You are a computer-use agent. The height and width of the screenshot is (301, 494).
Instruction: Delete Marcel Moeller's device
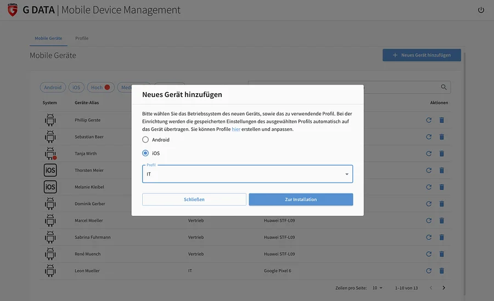(442, 220)
